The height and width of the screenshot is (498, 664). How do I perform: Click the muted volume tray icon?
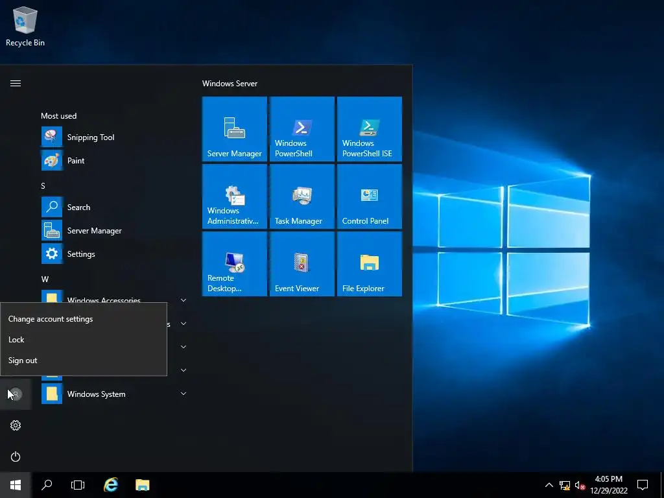(580, 485)
